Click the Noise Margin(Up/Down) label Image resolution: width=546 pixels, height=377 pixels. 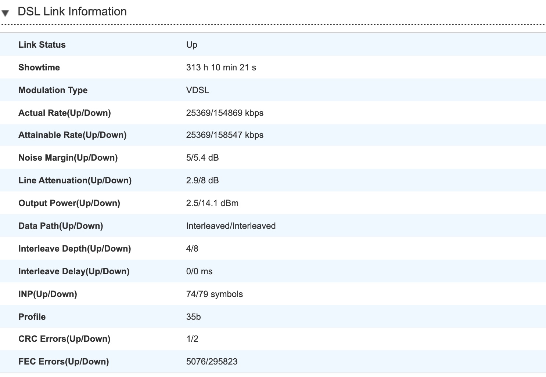tap(68, 158)
